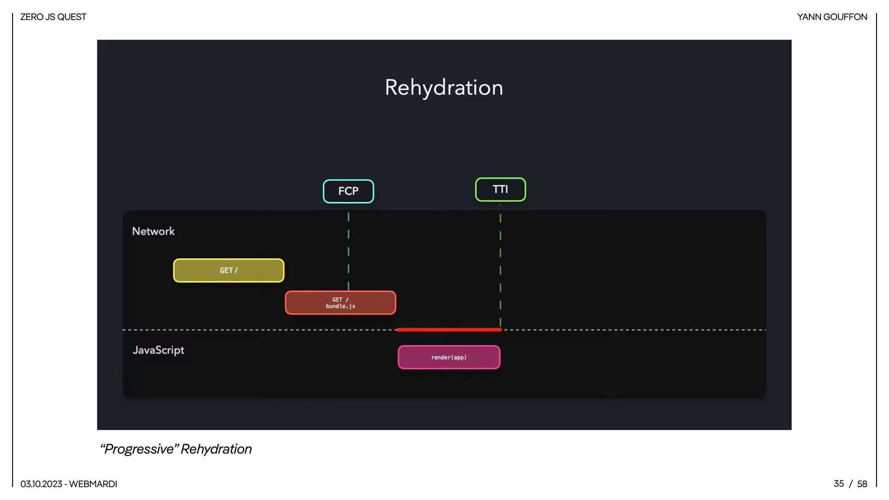Click current slide number 35

pos(839,483)
